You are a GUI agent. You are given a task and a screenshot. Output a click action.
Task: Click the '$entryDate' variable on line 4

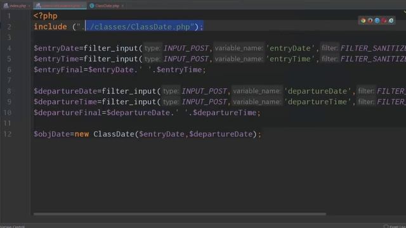[x=56, y=48]
